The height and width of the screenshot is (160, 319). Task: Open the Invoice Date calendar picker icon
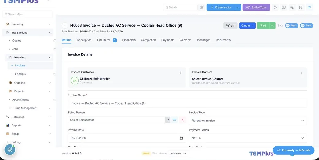tap(181, 138)
